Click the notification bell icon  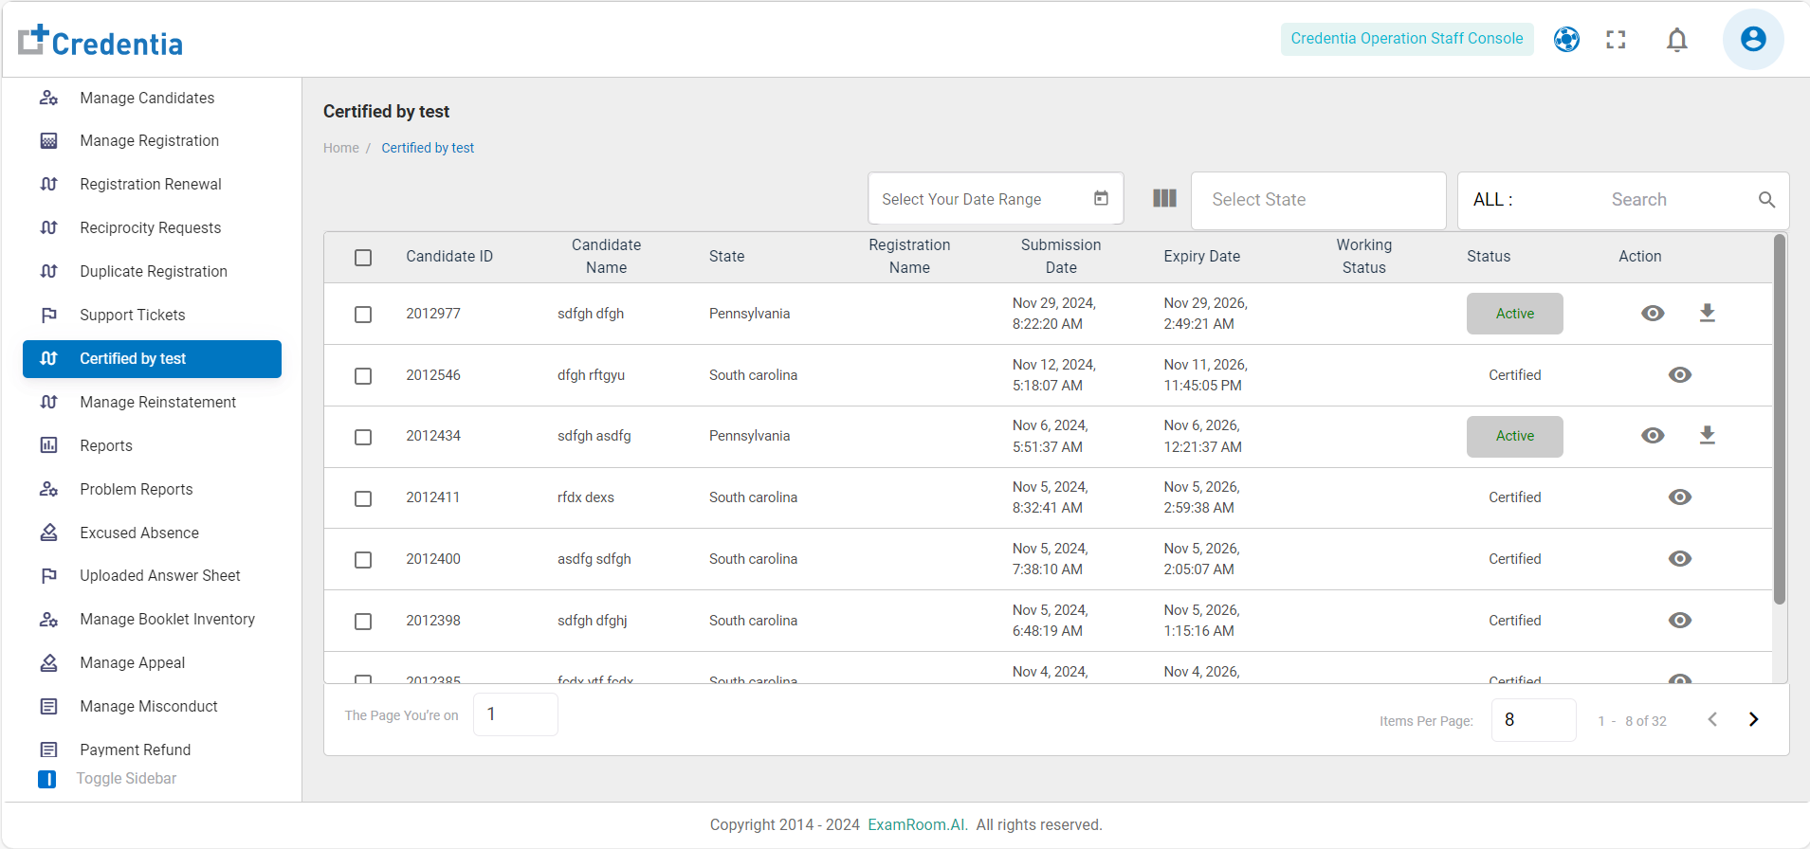click(1676, 40)
